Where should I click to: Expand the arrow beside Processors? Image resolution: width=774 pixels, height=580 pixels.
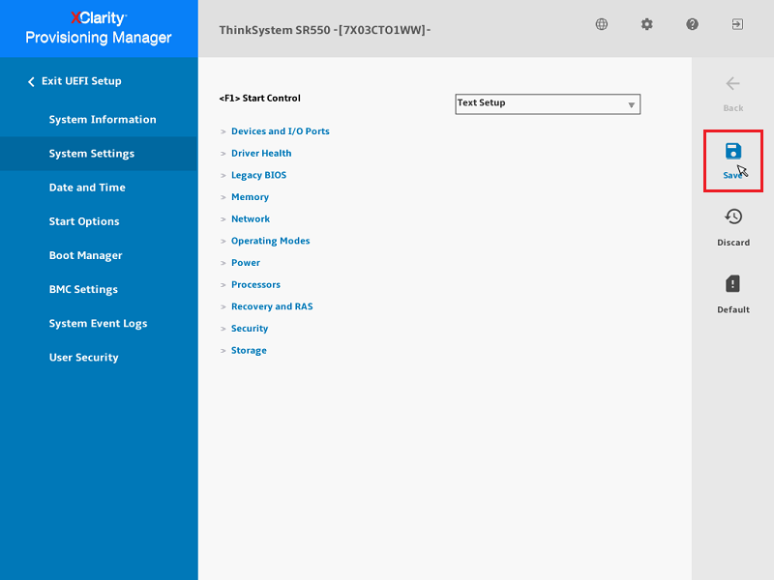(223, 285)
